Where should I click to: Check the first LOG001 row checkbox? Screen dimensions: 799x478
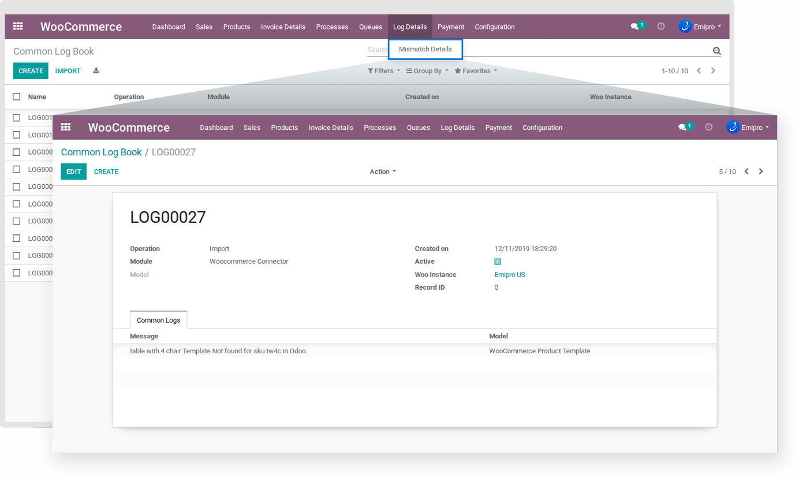(17, 117)
